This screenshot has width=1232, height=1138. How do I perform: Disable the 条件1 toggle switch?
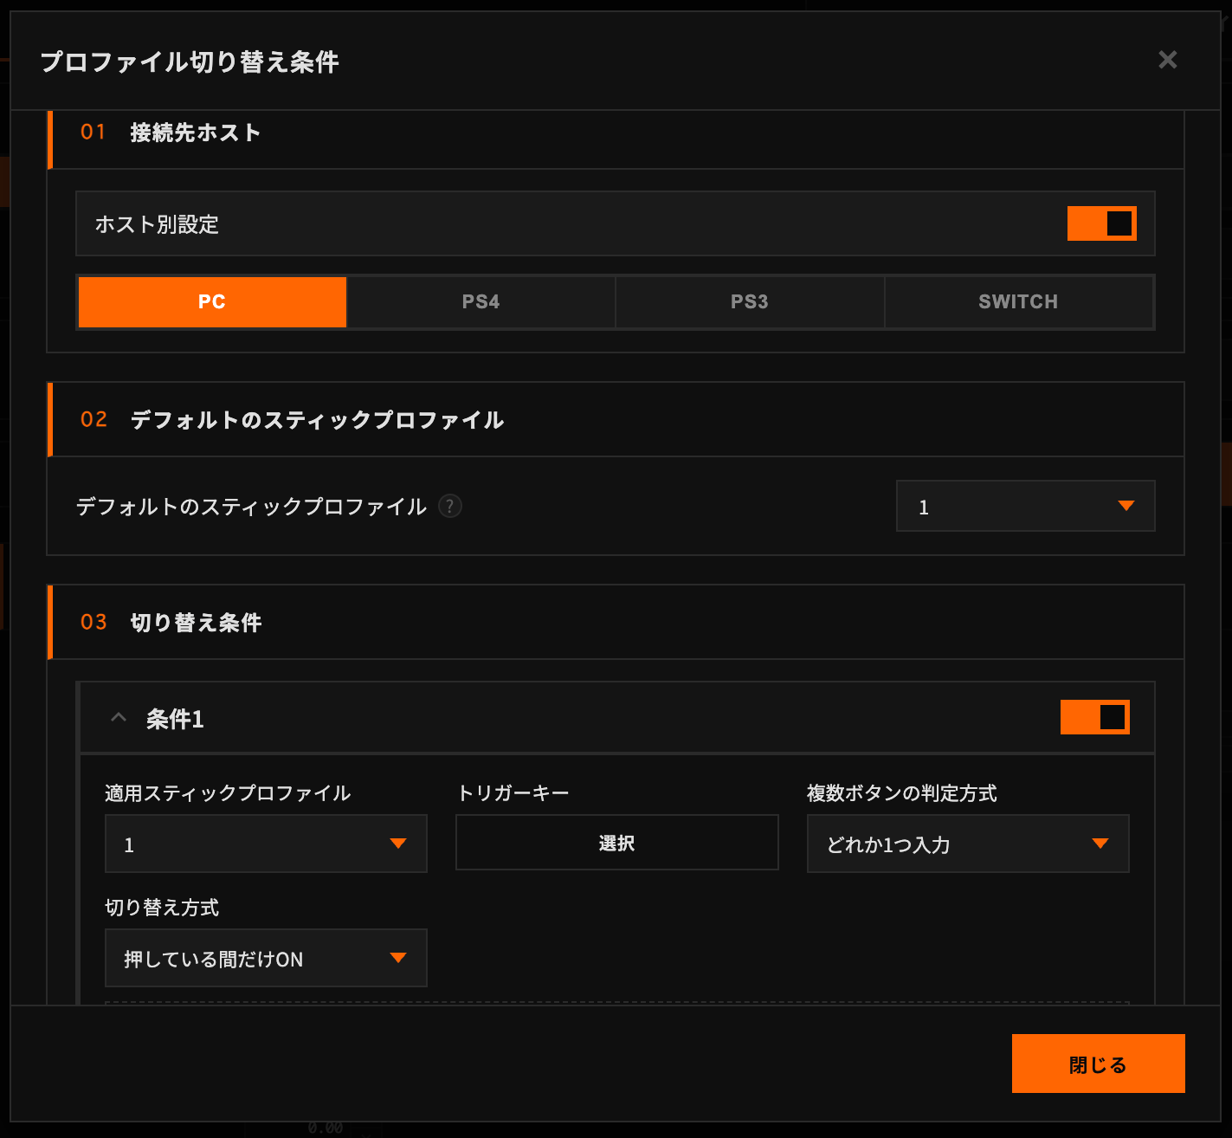pyautogui.click(x=1094, y=717)
